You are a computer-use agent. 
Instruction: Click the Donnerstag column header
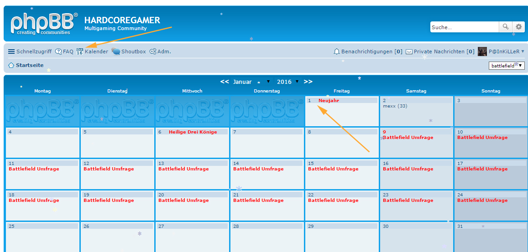tap(267, 91)
